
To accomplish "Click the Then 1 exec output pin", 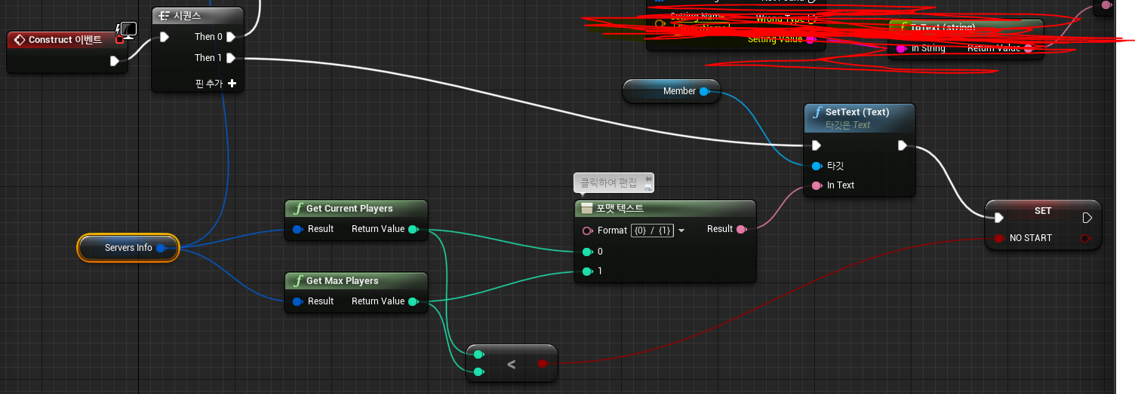I will click(231, 58).
